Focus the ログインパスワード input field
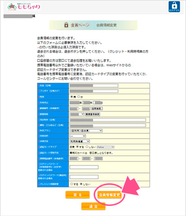 click(84, 167)
